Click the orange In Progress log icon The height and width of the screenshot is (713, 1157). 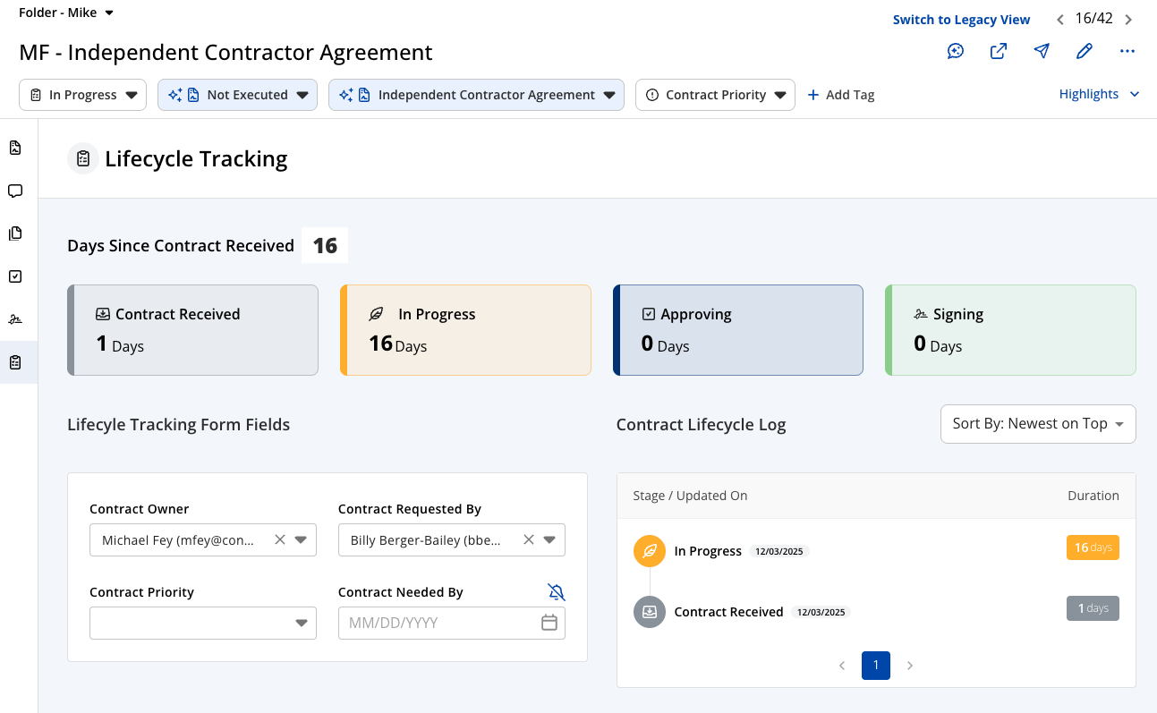click(x=650, y=550)
